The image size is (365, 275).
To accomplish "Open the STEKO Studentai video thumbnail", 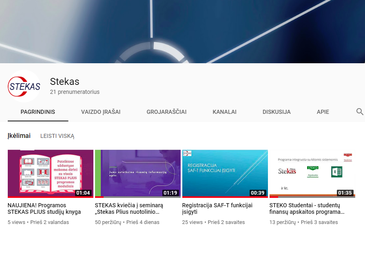I will pos(312,174).
